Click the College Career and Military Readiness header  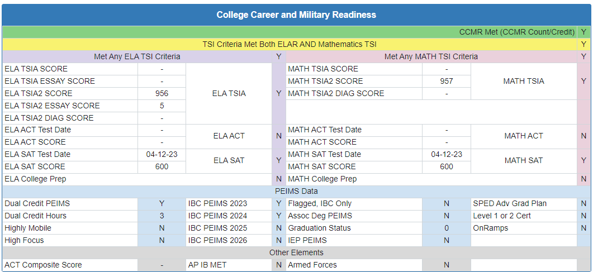(296, 15)
